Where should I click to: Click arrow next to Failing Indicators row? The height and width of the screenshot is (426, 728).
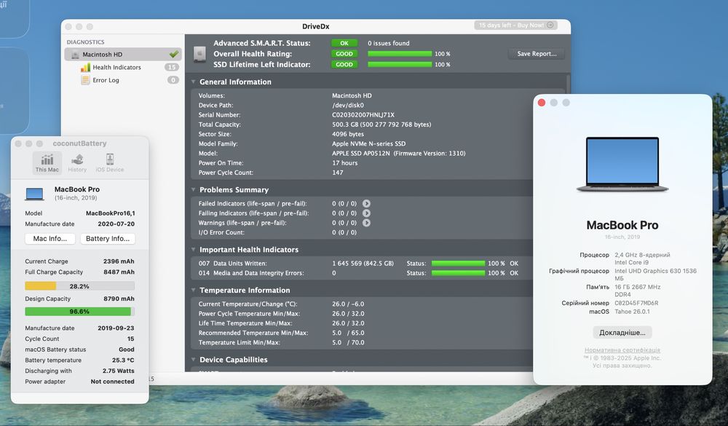tap(366, 213)
